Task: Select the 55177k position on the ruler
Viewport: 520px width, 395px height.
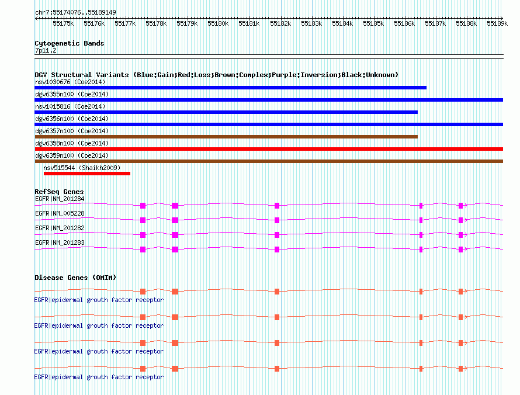Action: point(125,23)
